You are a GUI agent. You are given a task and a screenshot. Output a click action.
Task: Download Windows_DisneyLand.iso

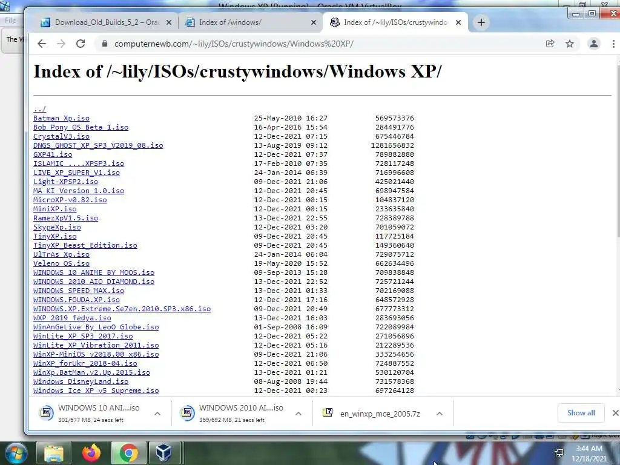(81, 382)
